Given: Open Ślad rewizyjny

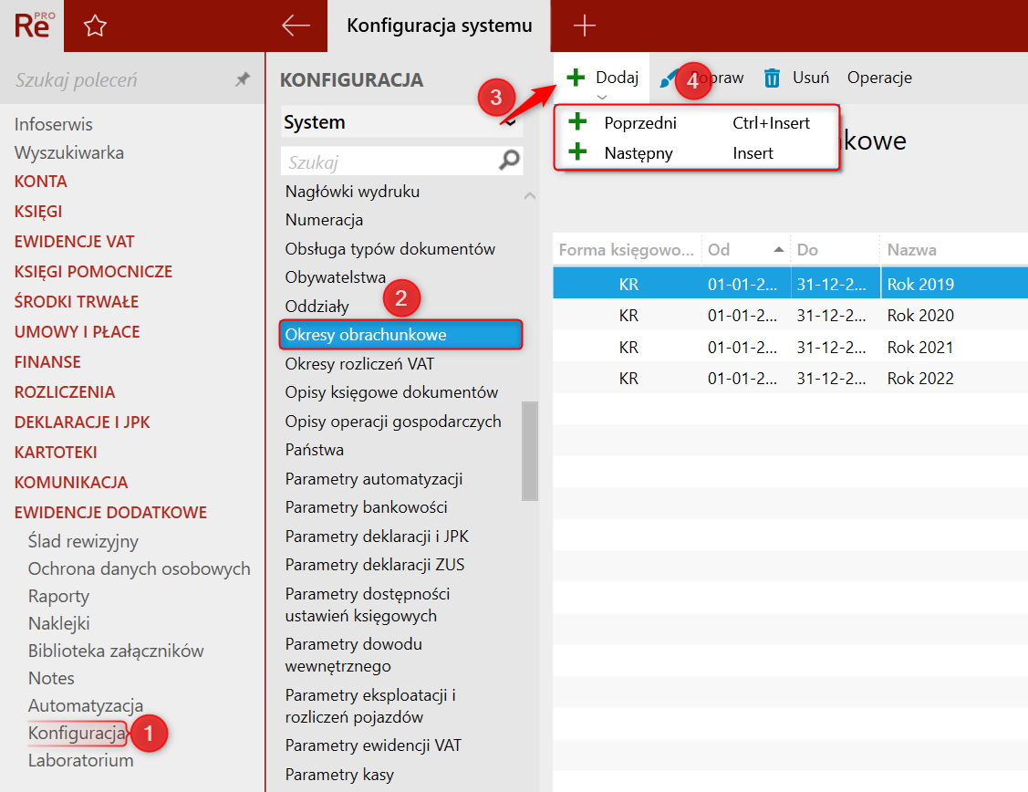Looking at the screenshot, I should 83,541.
